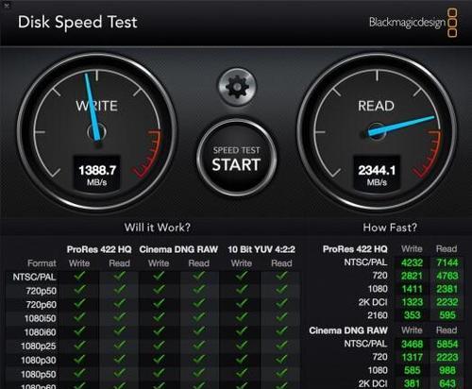Image resolution: width=472 pixels, height=389 pixels.
Task: Click 1080p25 ProRes Read checkmark
Action: pyautogui.click(x=120, y=345)
